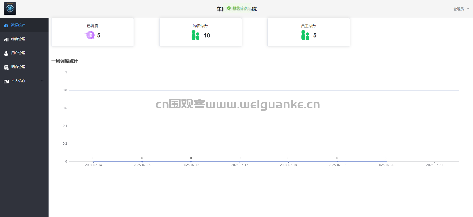Image resolution: width=473 pixels, height=217 pixels.
Task: Click the 2025-07-20 axis label
Action: [x=386, y=165]
